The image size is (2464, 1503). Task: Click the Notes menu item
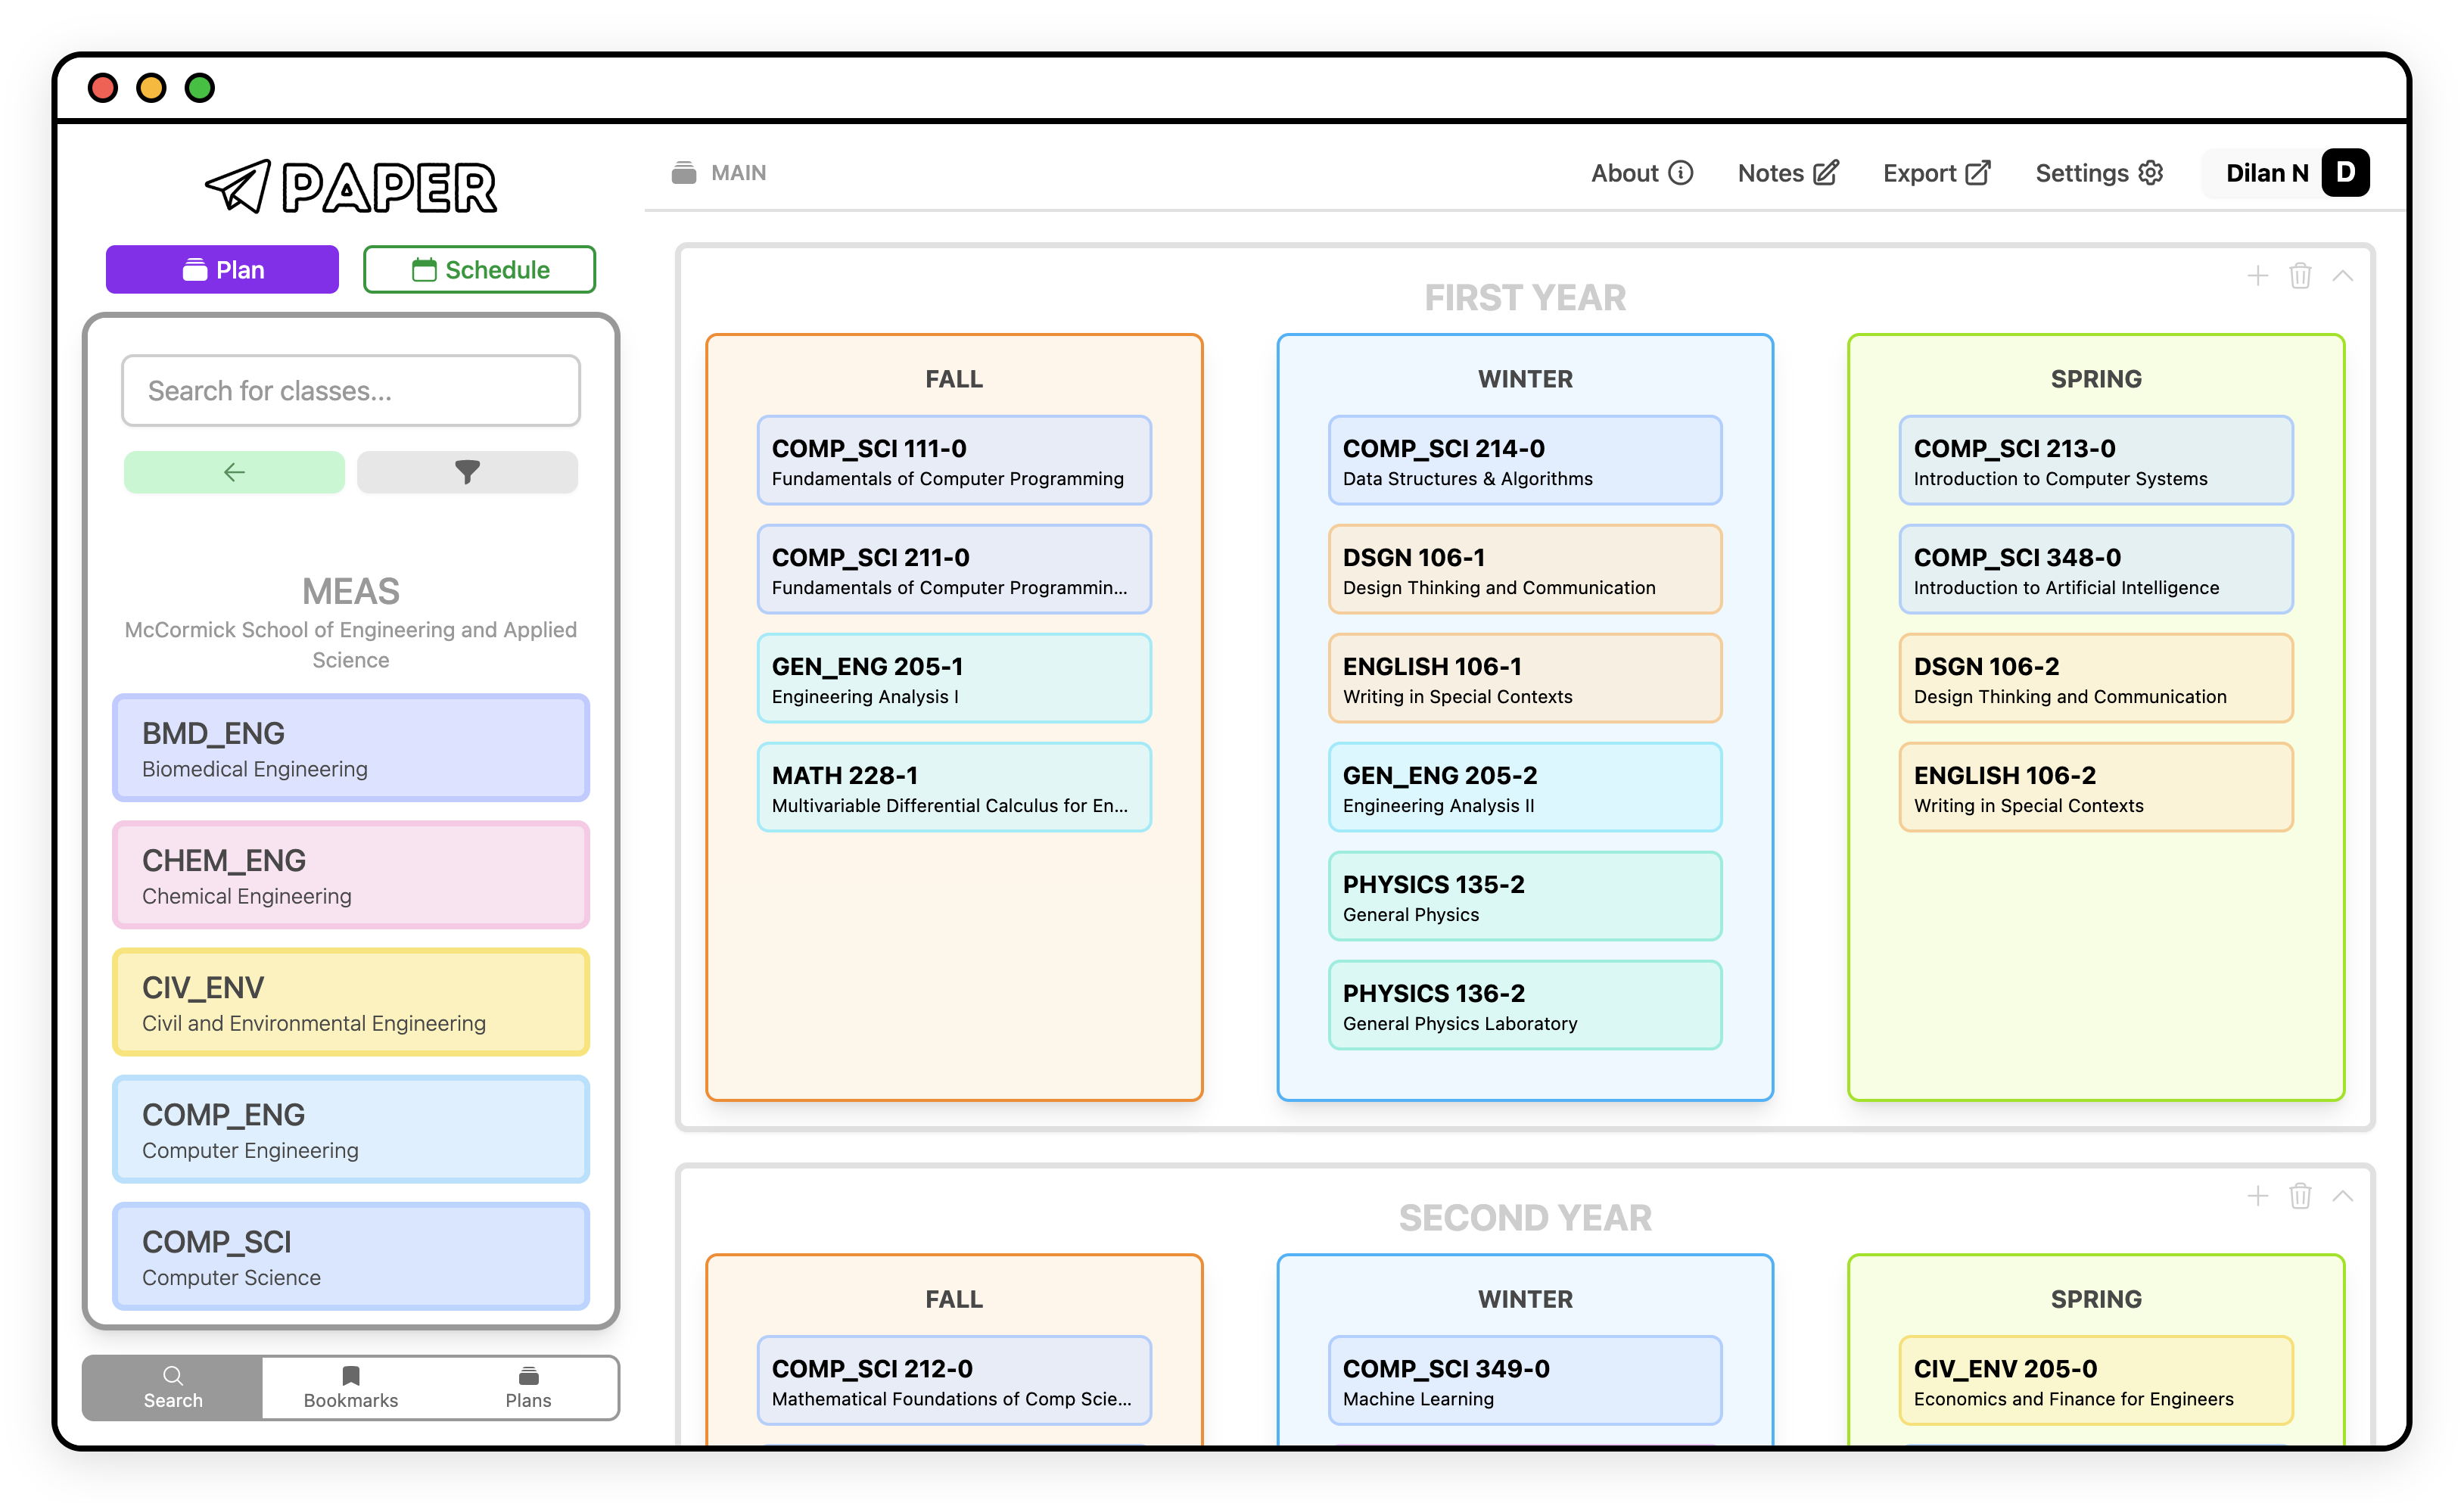[x=1788, y=173]
